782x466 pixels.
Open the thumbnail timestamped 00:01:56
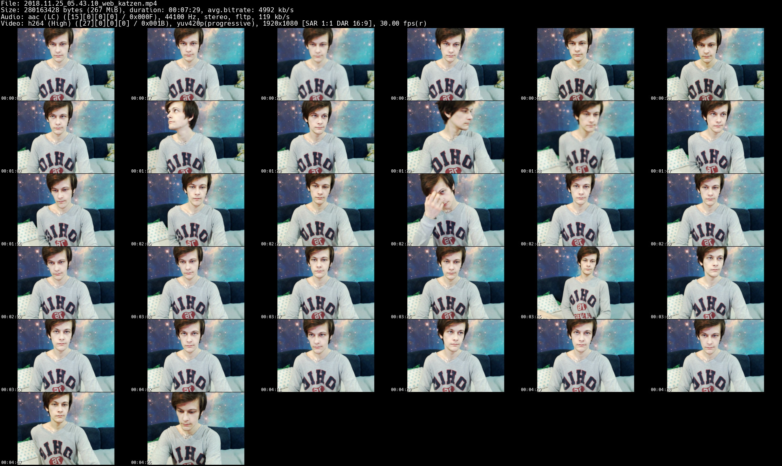click(66, 210)
